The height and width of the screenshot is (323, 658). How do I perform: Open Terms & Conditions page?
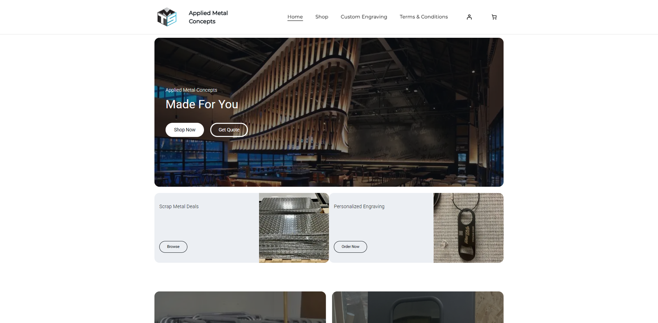pyautogui.click(x=424, y=17)
